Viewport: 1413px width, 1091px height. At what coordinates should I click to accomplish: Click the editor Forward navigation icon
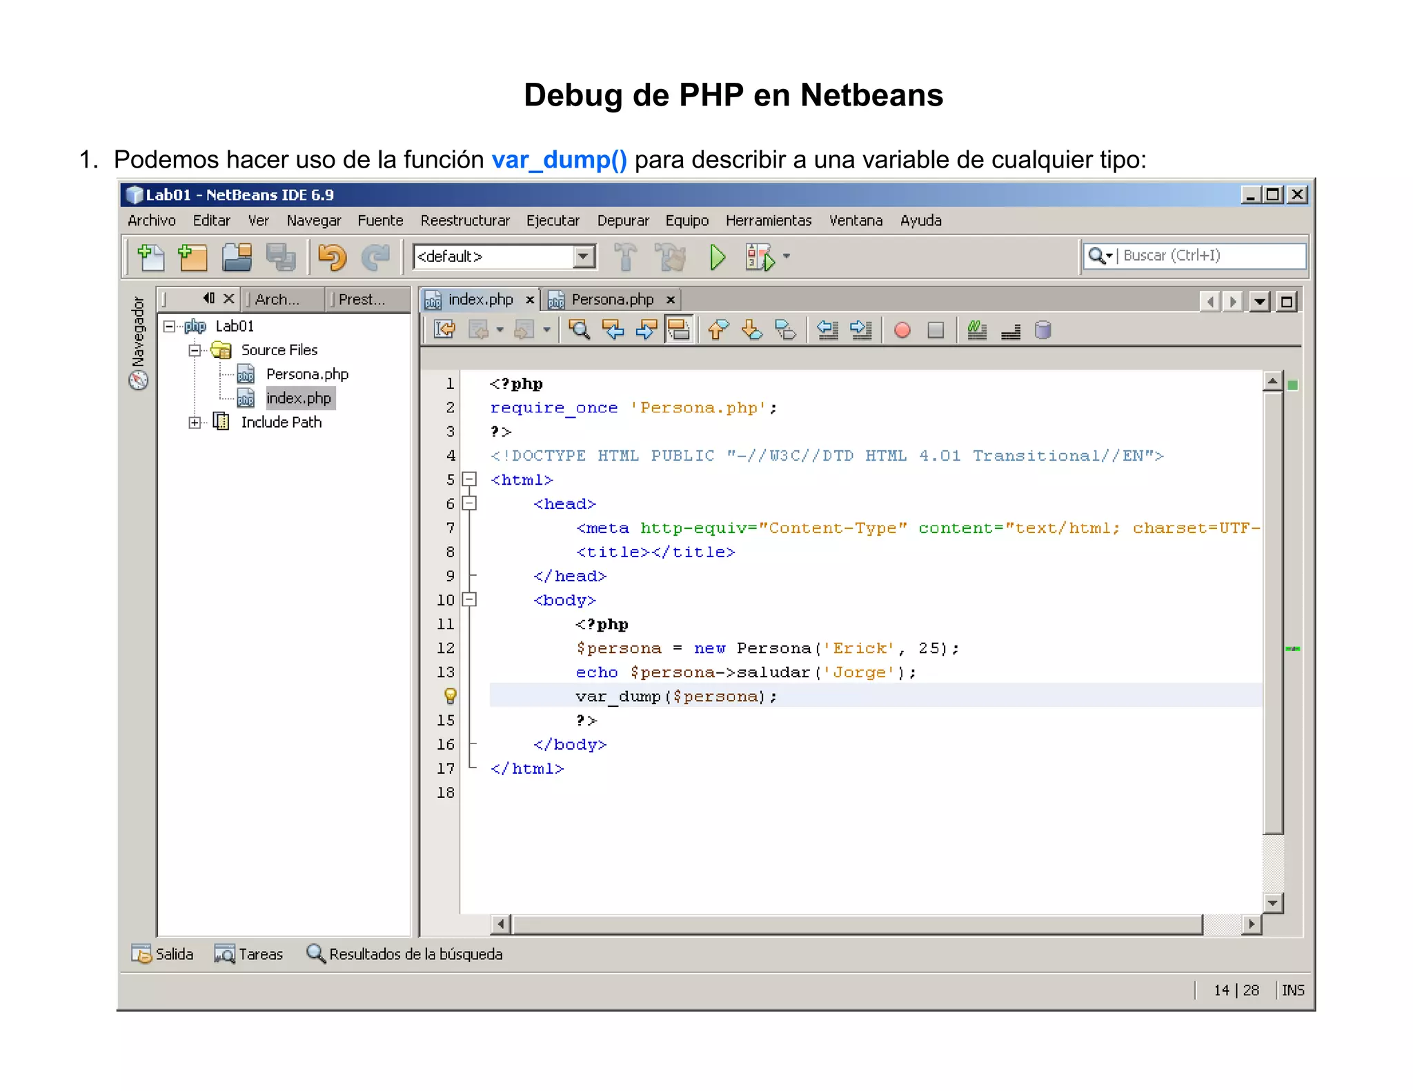point(525,330)
